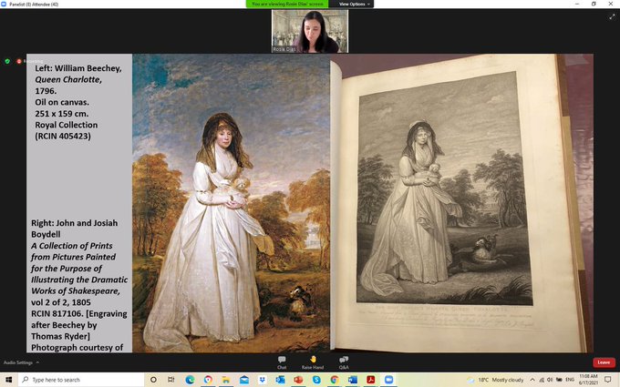Open Cortana circle icon on taskbar
620x387 pixels.
coord(153,380)
